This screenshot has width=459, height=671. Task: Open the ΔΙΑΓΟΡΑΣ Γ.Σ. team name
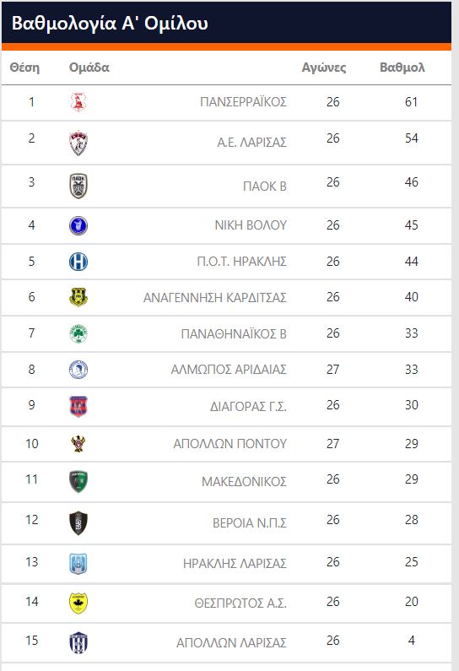[248, 406]
